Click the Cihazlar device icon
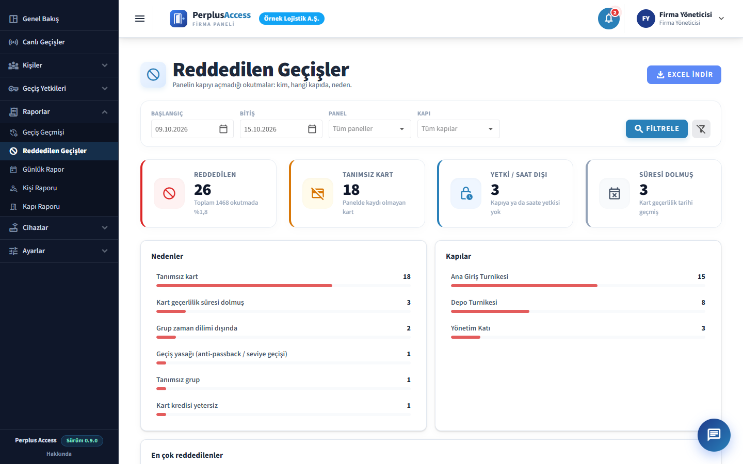Screen dimensions: 743x464 [x=13, y=228]
